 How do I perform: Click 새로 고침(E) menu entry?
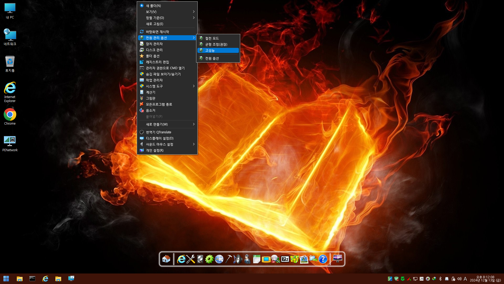(167, 24)
